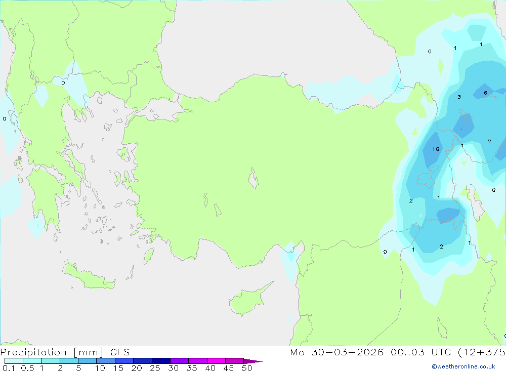Click the 10–15 mm legend color swatch
Screen dimensions: 506x371
pyautogui.click(x=106, y=361)
